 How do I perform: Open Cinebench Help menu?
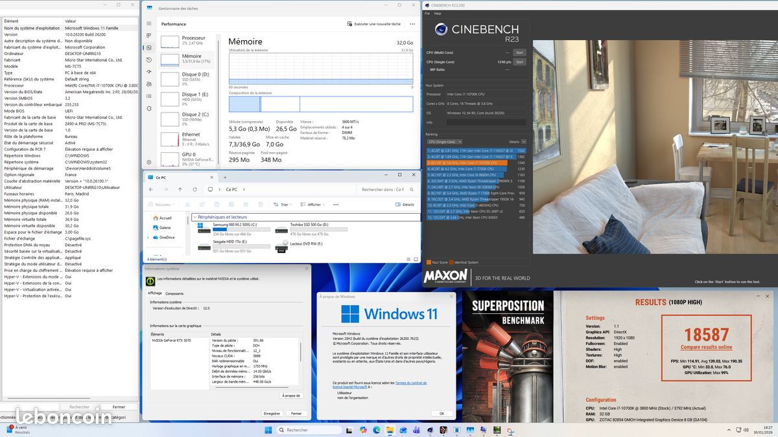(438, 13)
